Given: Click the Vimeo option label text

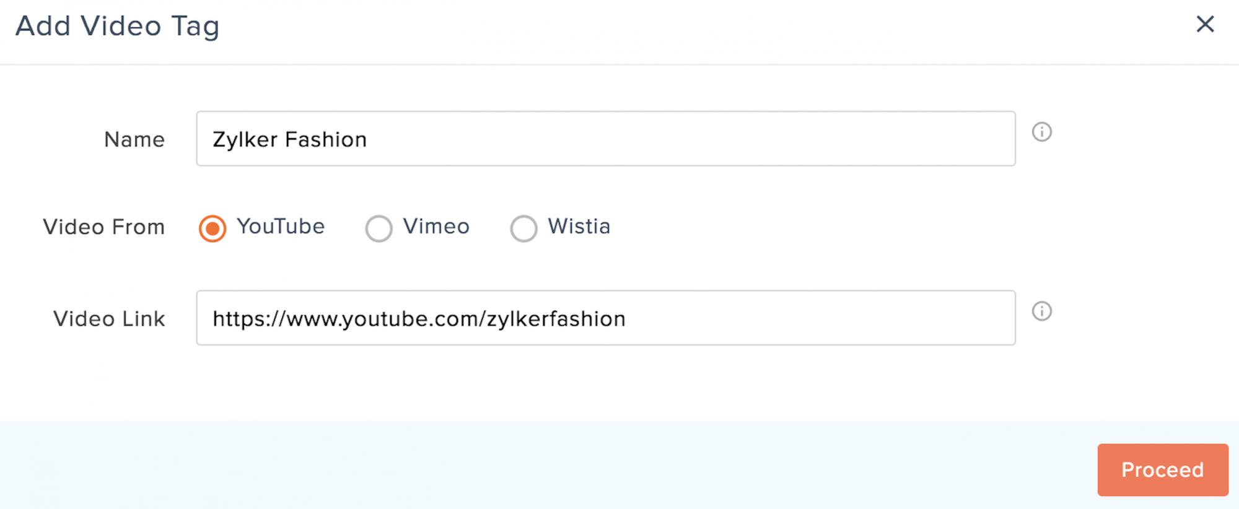Looking at the screenshot, I should coord(436,227).
